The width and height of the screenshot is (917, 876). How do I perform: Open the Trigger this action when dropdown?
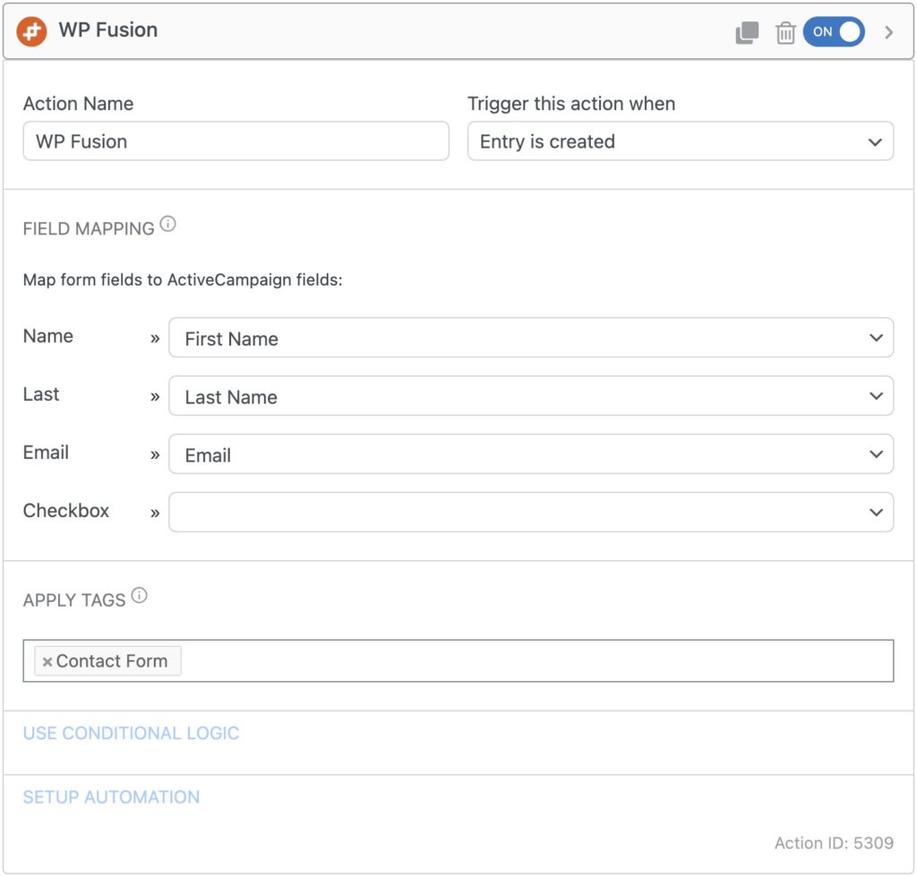[681, 140]
